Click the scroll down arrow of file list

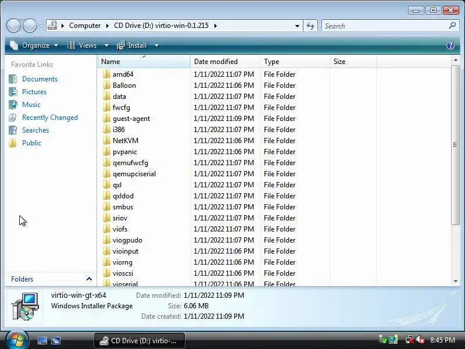coord(456,282)
